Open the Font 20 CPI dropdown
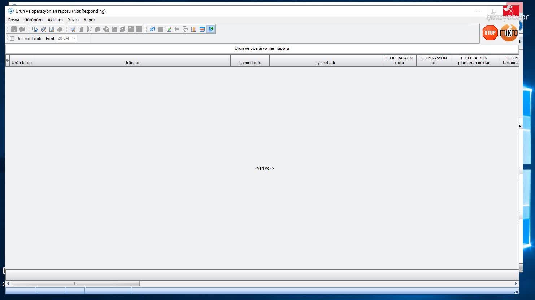 pyautogui.click(x=67, y=39)
